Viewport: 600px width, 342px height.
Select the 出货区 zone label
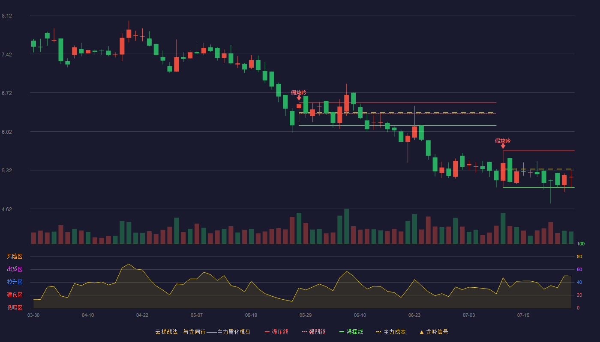(x=15, y=269)
